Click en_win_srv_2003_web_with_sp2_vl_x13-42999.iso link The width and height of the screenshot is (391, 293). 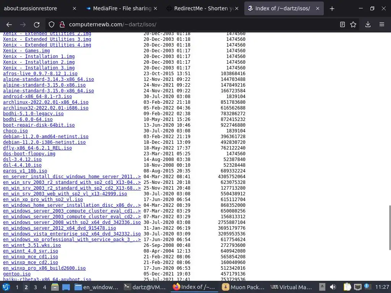tap(65, 194)
